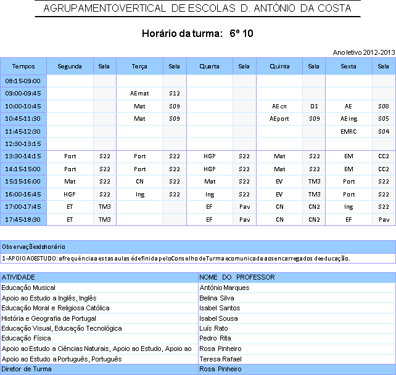Viewport: 396px width, 375px height.
Task: Select the D1 room cell
Action: 314,106
